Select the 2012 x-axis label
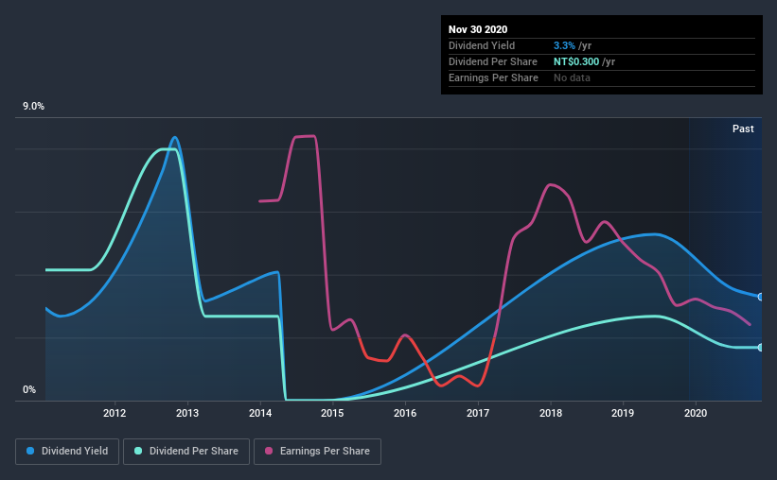 (x=115, y=413)
